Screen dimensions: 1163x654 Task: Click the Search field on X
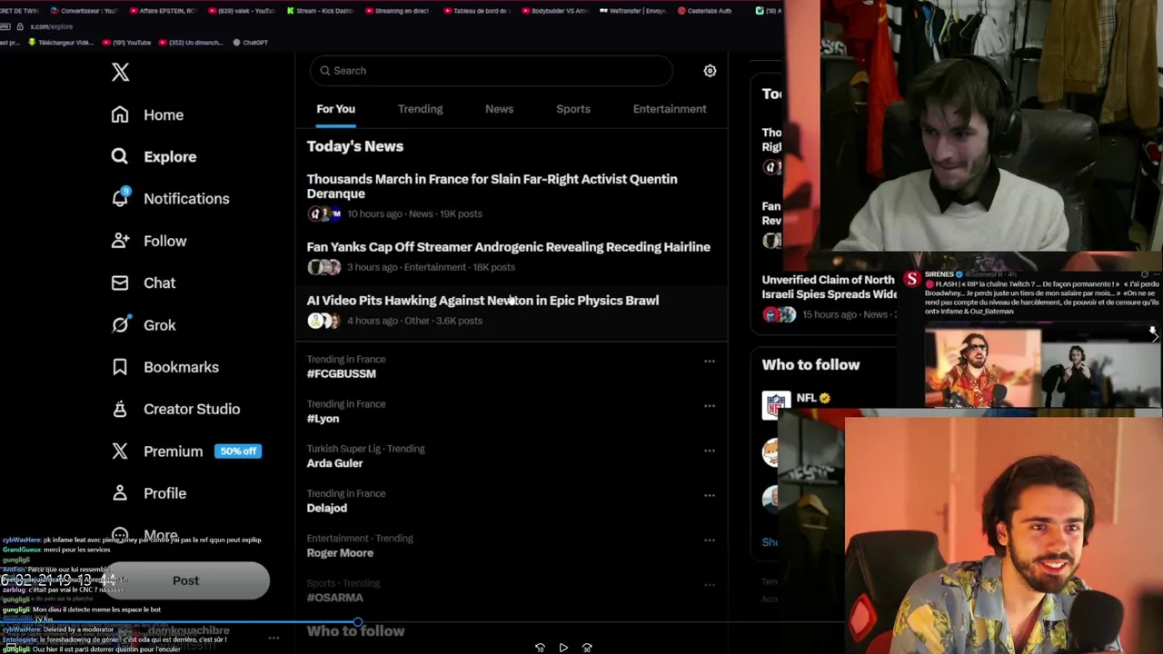point(491,71)
